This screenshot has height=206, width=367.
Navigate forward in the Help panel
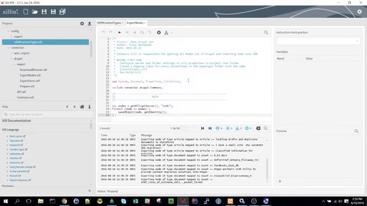(75, 107)
